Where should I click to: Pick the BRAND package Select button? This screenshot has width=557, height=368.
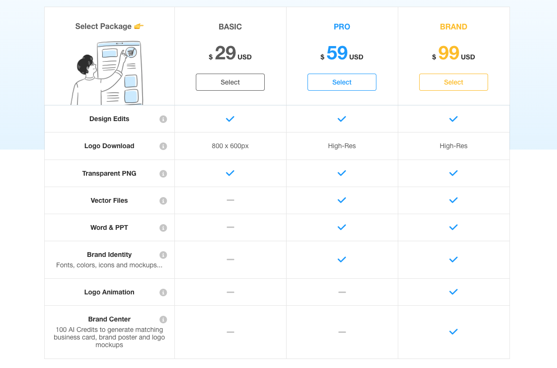pos(453,82)
